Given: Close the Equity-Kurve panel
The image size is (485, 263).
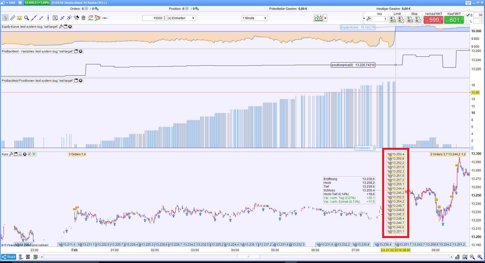Looking at the screenshot, I should click(x=70, y=27).
